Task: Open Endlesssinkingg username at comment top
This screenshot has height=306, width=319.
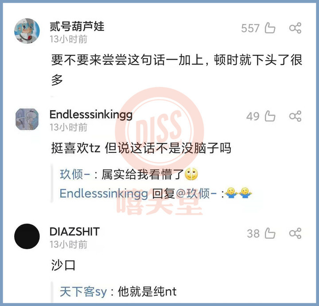Action: click(91, 115)
